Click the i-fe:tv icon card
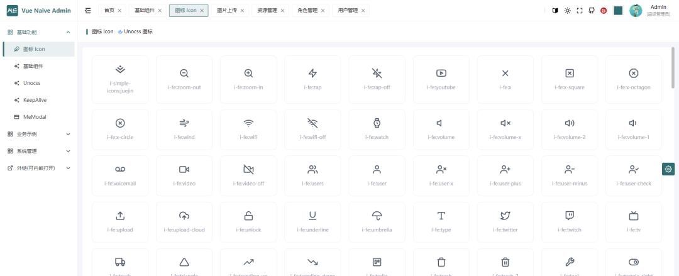This screenshot has height=276, width=679. pos(634,222)
